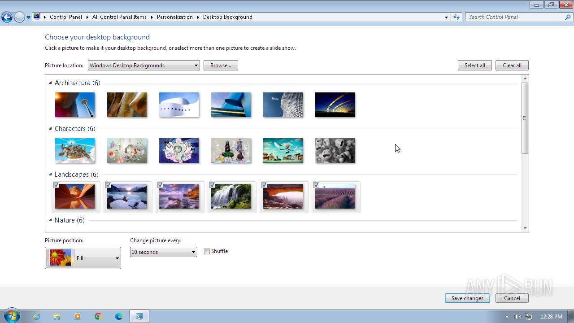Select the floating island turtle character wallpaper
The height and width of the screenshot is (323, 574).
pyautogui.click(x=75, y=150)
